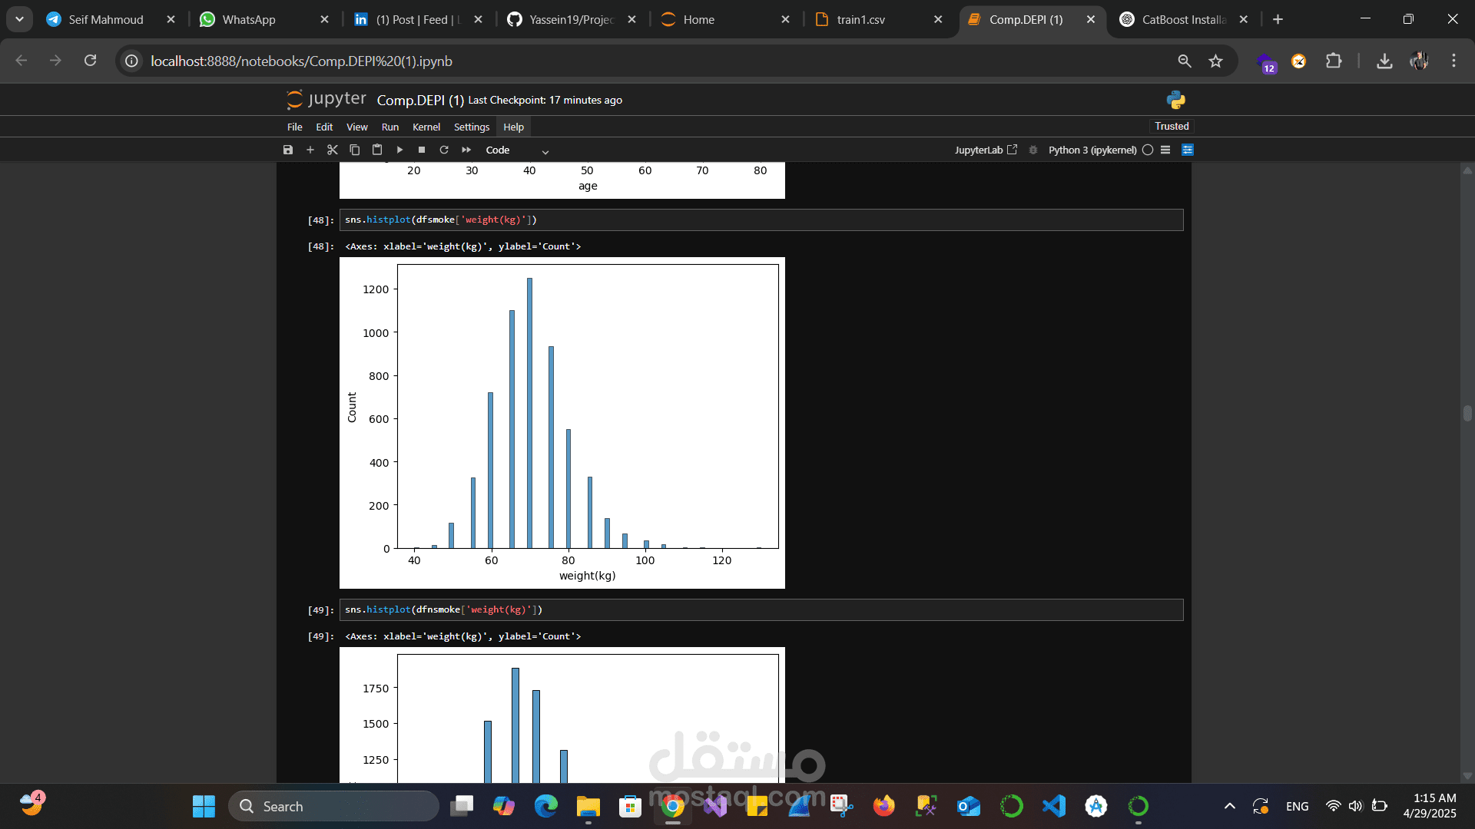Insert a new cell below with the plus icon
The width and height of the screenshot is (1475, 829).
pyautogui.click(x=310, y=150)
